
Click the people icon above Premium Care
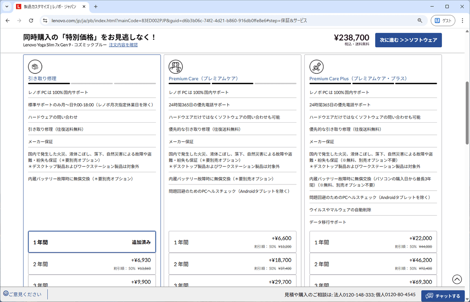(x=175, y=67)
